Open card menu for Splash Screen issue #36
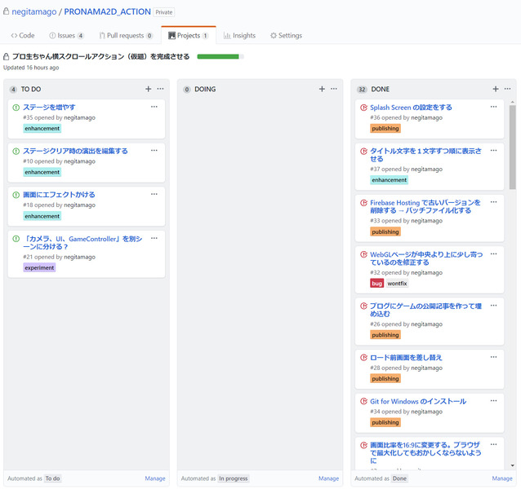521x489 pixels. pyautogui.click(x=493, y=107)
